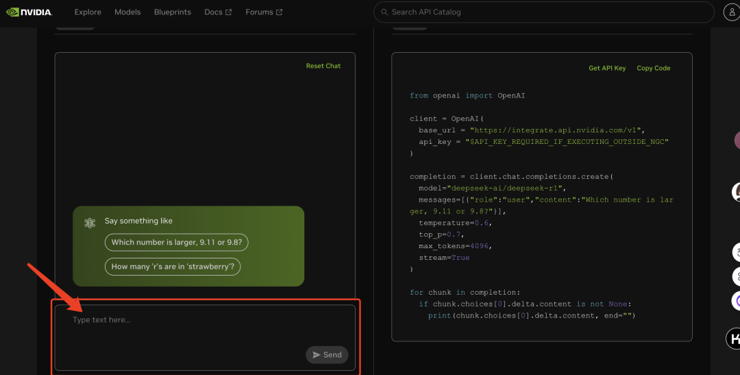Select the strawberry 'r's suggestion
The image size is (740, 375).
pos(173,267)
